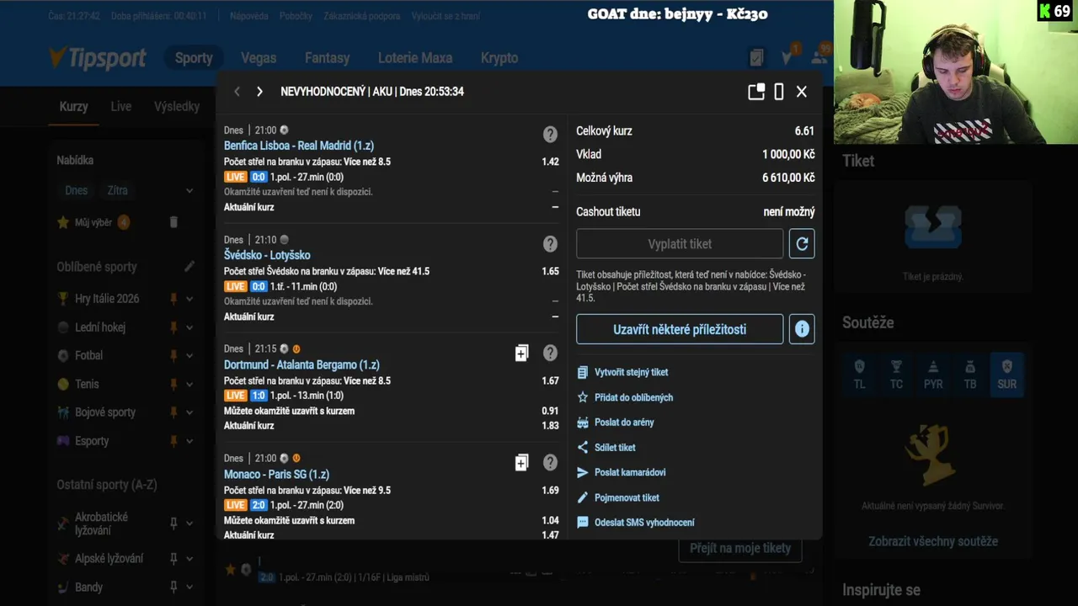
Task: Switch to Vegas tab
Action: pos(259,58)
